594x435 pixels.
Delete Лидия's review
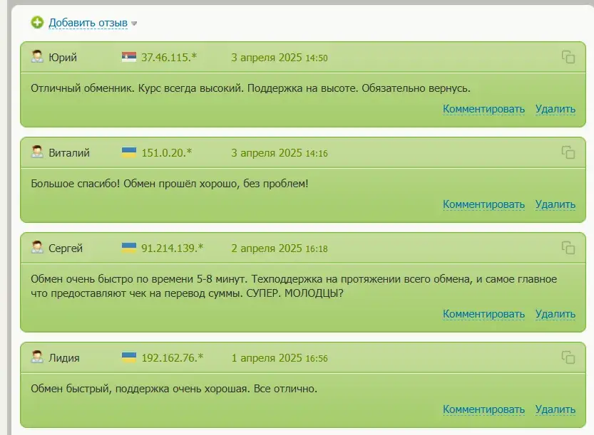pos(555,409)
